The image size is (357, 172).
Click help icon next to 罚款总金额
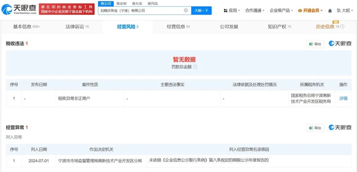195,67
